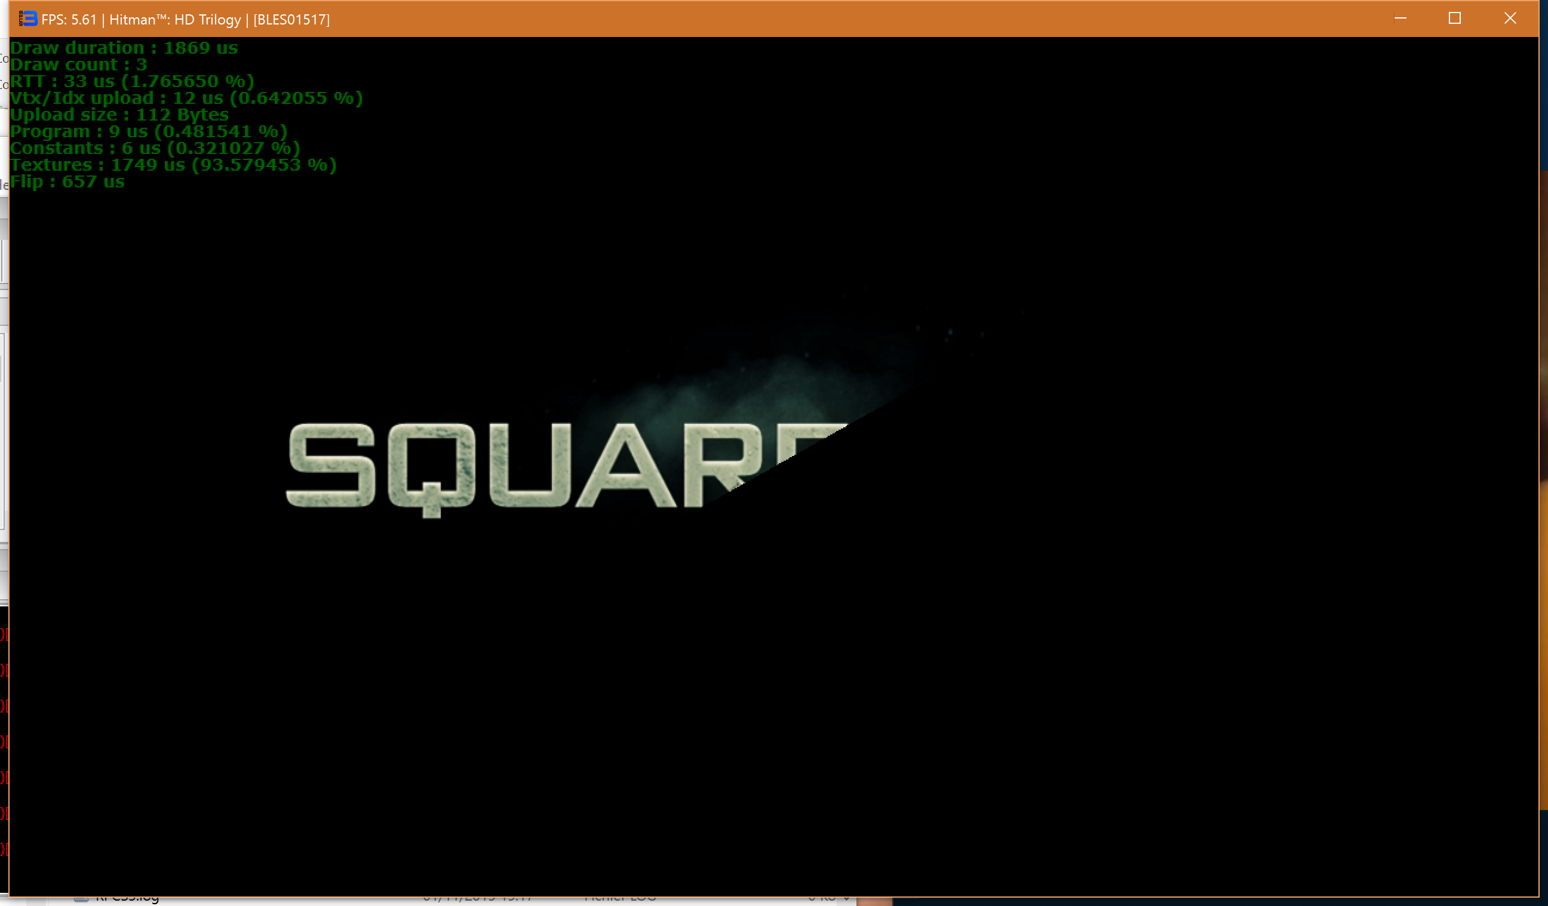Viewport: 1548px width, 906px height.
Task: Click the 'Draw count : 3' overlay line
Action: [79, 64]
